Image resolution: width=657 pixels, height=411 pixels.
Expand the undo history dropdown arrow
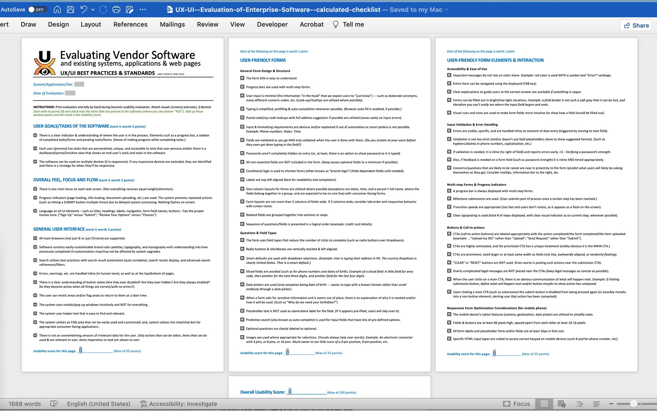[x=93, y=10]
